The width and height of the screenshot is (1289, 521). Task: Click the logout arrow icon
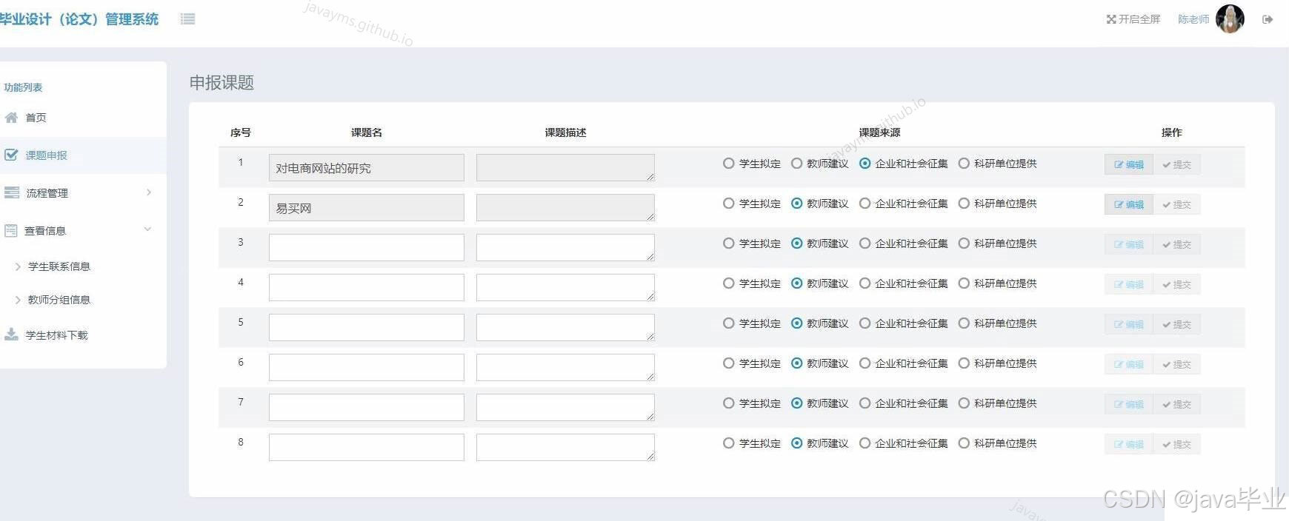1268,20
